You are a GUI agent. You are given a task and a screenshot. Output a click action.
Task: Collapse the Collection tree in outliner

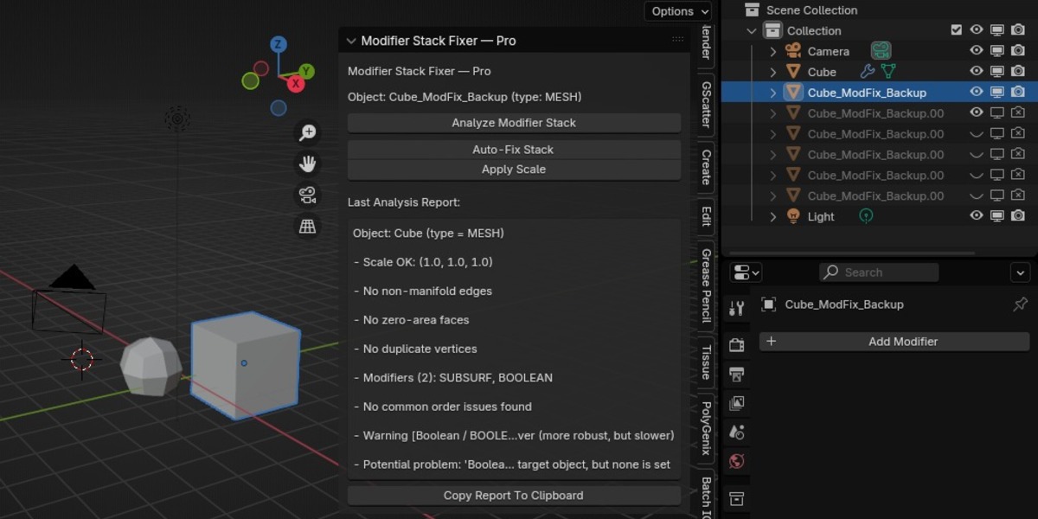click(752, 30)
